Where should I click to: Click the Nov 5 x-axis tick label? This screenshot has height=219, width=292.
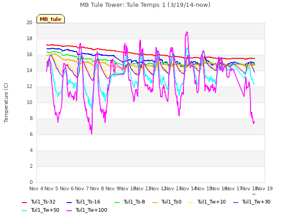point(52,188)
